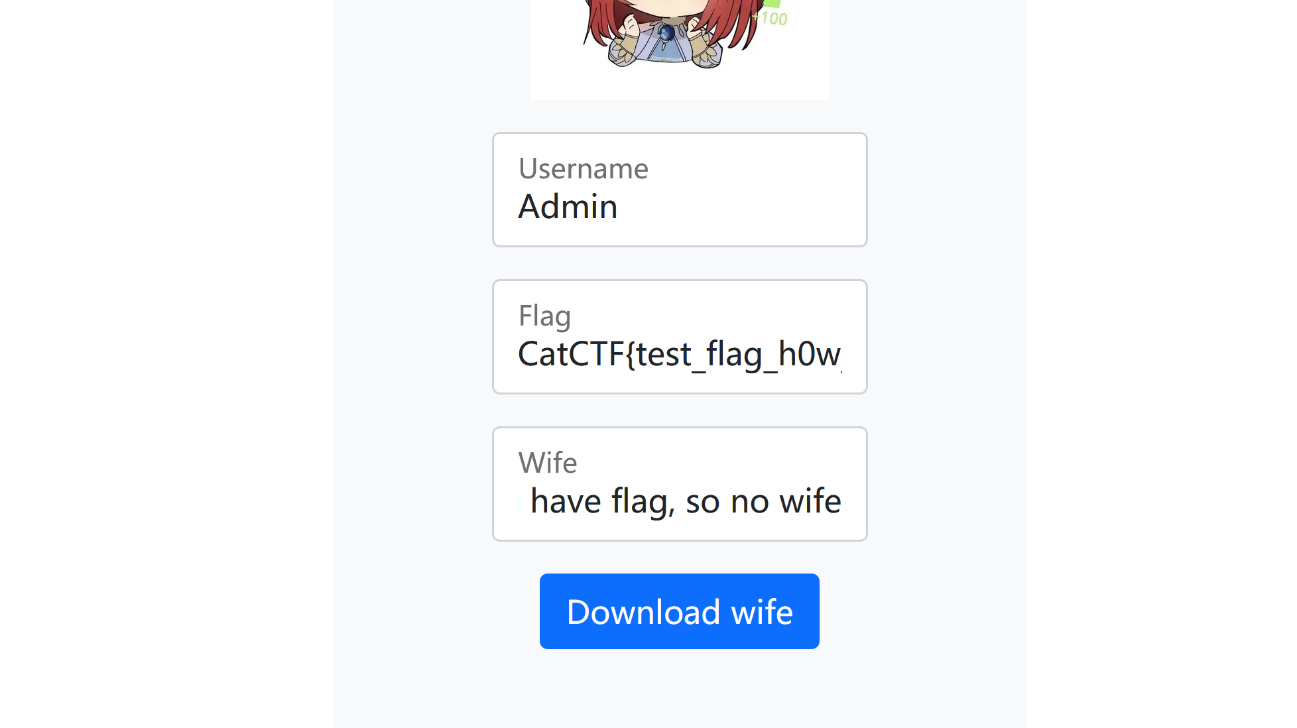
Task: Click the Flag label text
Action: pyautogui.click(x=544, y=316)
